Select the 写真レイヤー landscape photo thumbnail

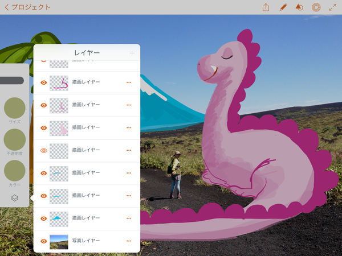click(59, 241)
